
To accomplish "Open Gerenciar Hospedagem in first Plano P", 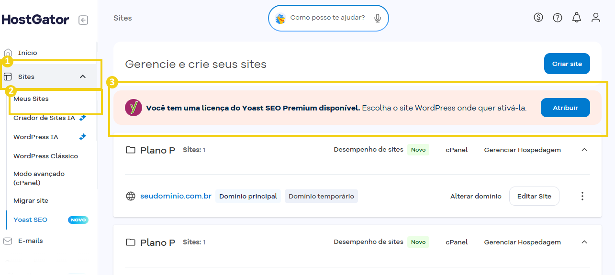I will (523, 150).
